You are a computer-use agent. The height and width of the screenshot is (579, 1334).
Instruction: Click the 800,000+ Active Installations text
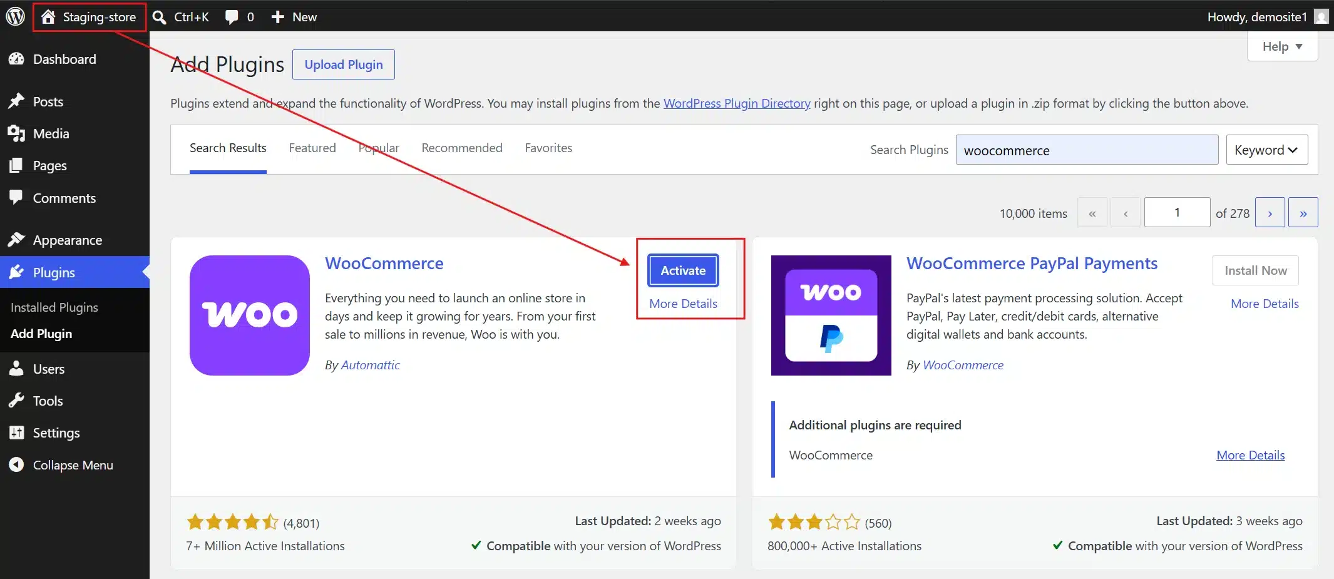pyautogui.click(x=844, y=546)
